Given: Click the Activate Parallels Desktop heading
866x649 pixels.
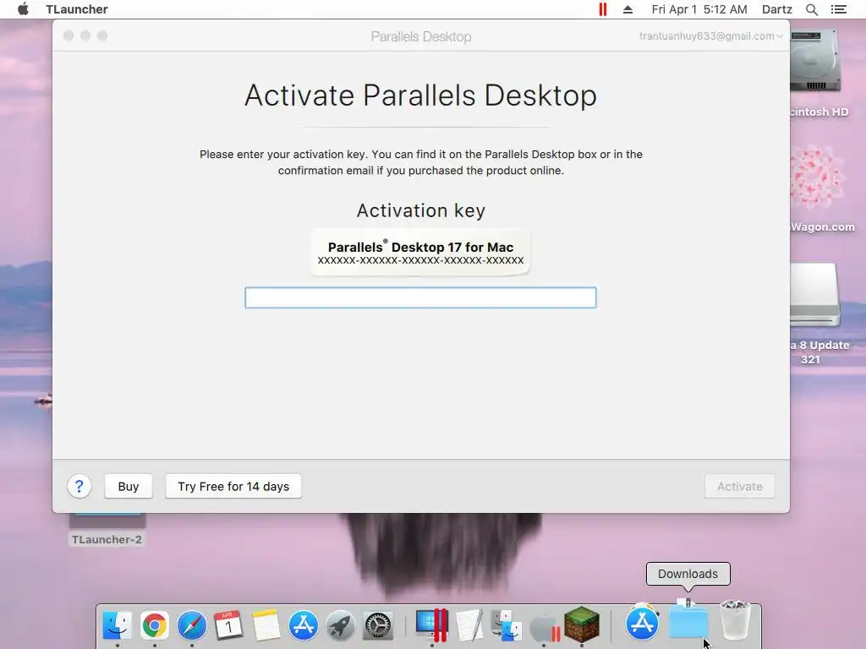Looking at the screenshot, I should (x=420, y=95).
